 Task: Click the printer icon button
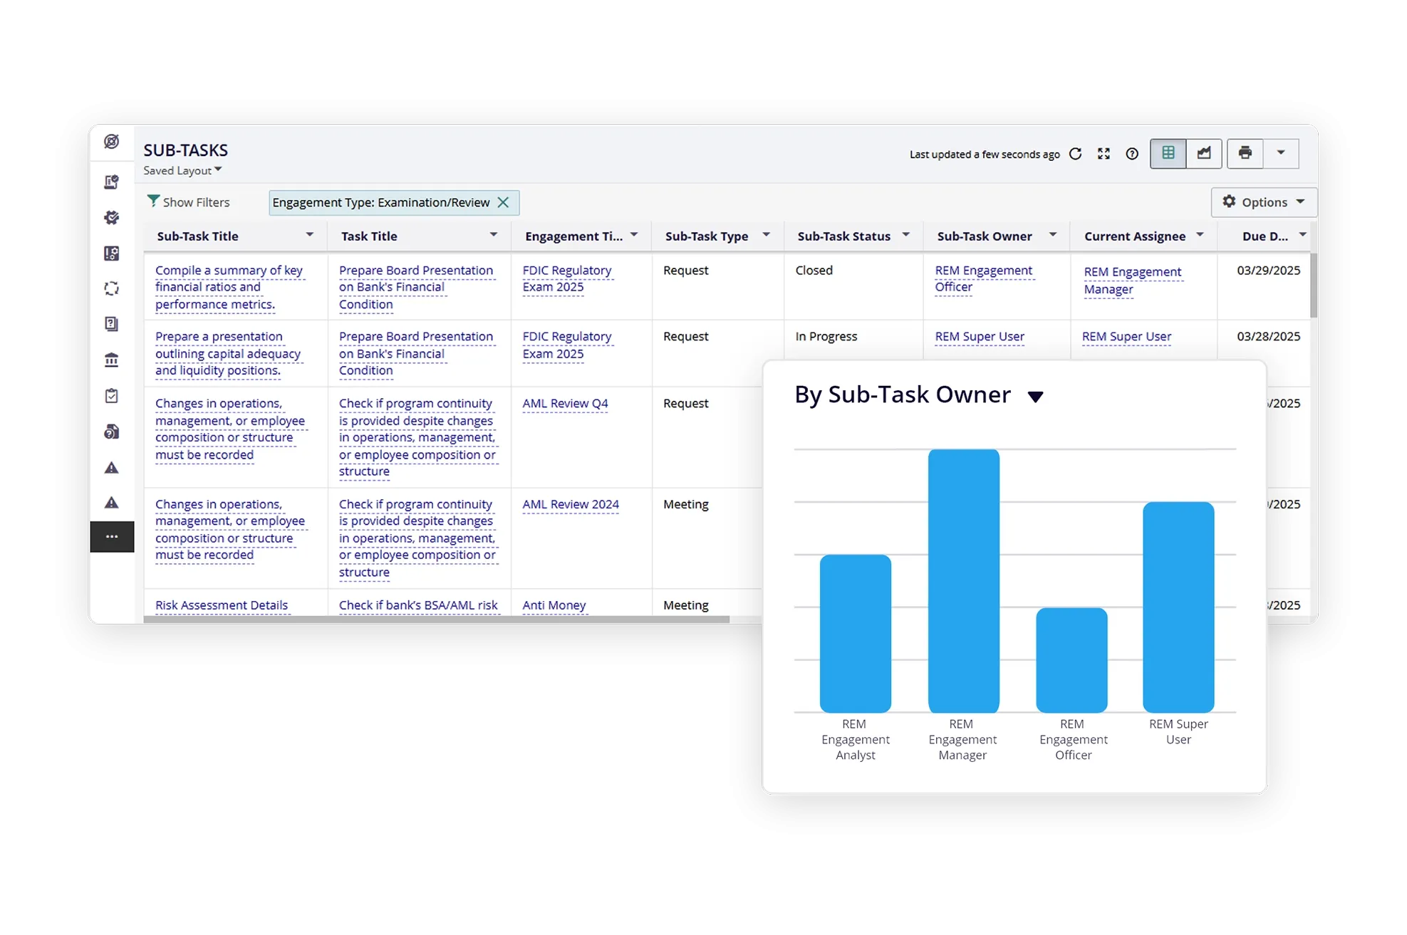click(x=1245, y=153)
